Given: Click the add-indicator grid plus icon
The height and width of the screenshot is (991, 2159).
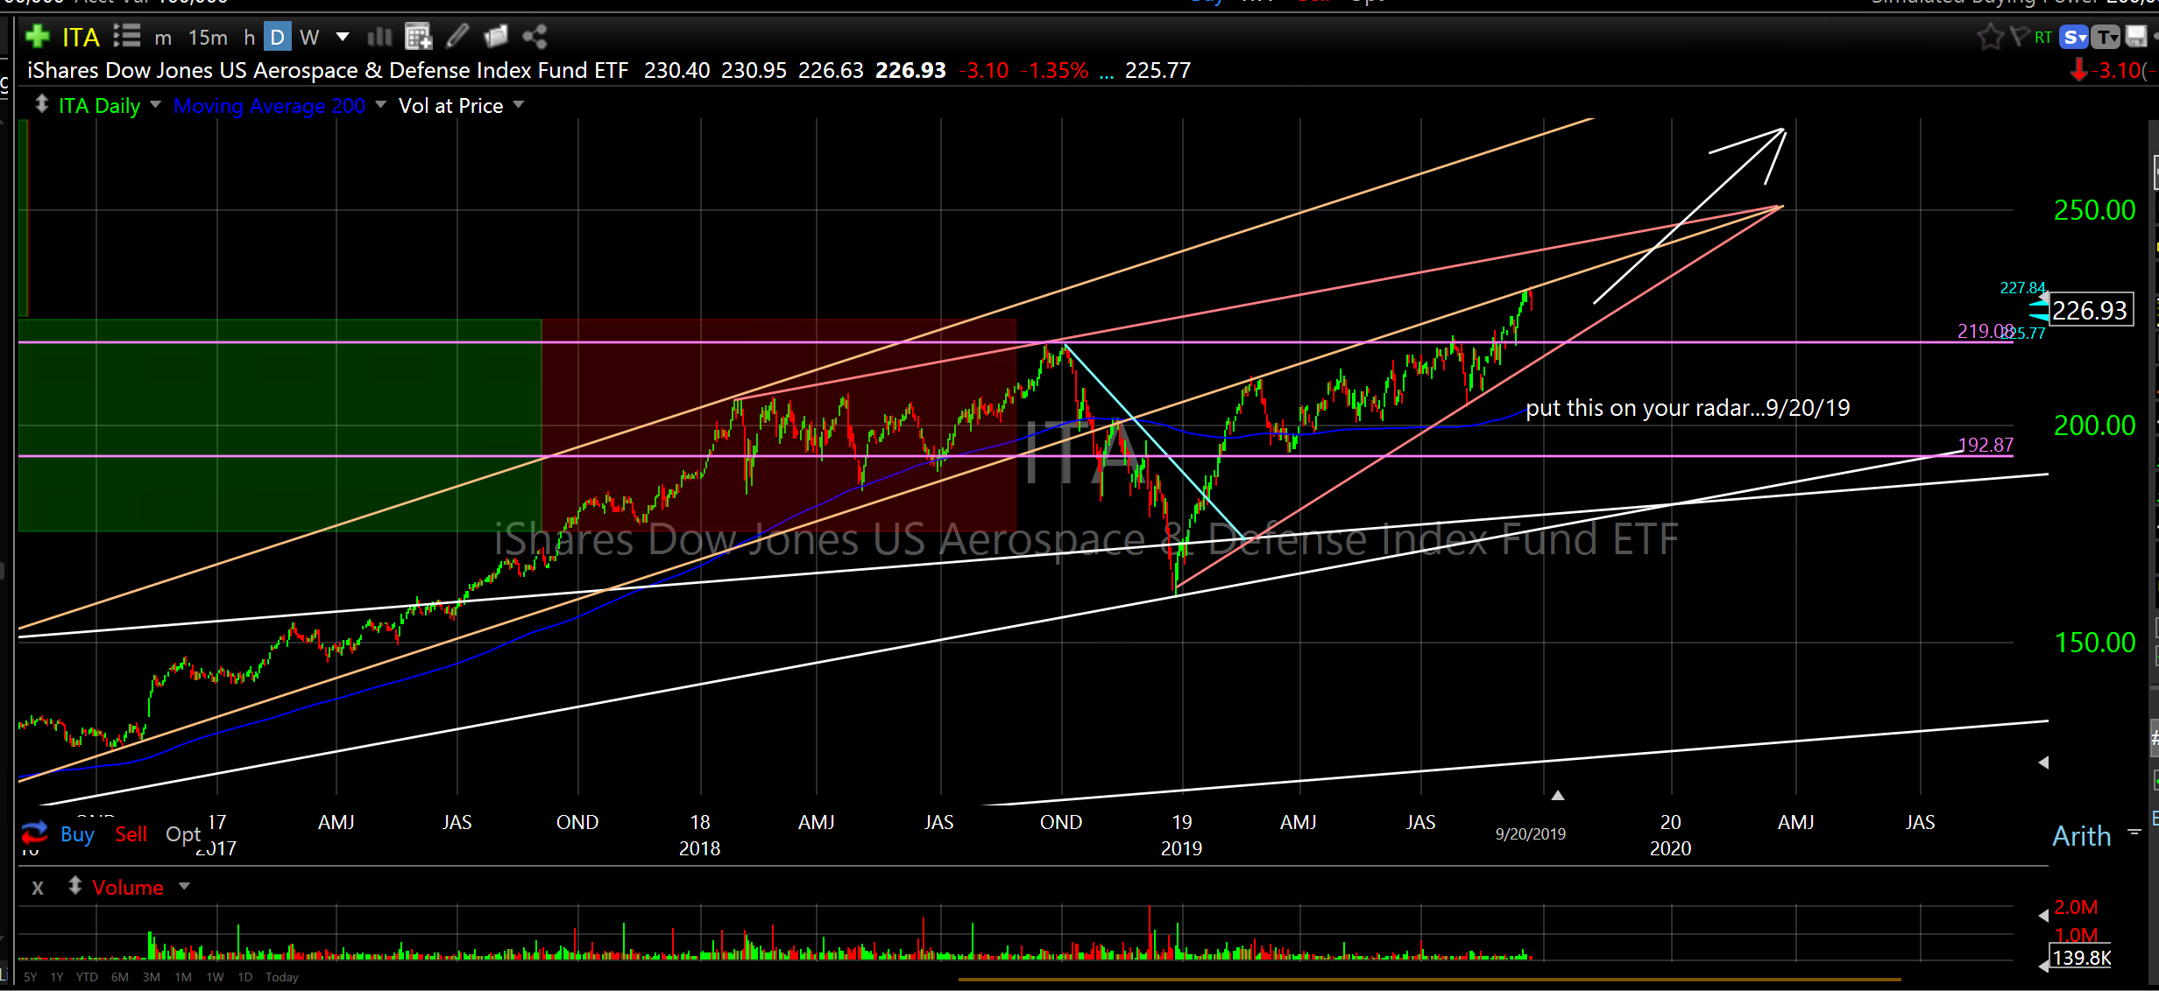Looking at the screenshot, I should pyautogui.click(x=419, y=37).
